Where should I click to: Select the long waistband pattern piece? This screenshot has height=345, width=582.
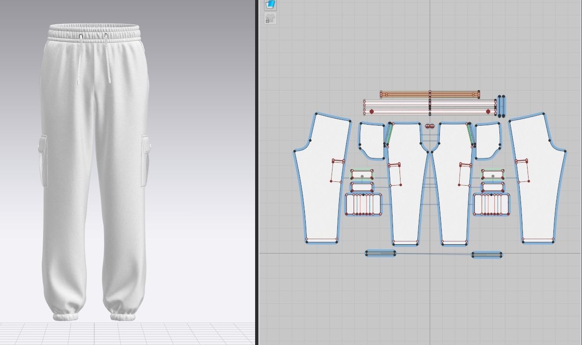coord(430,107)
